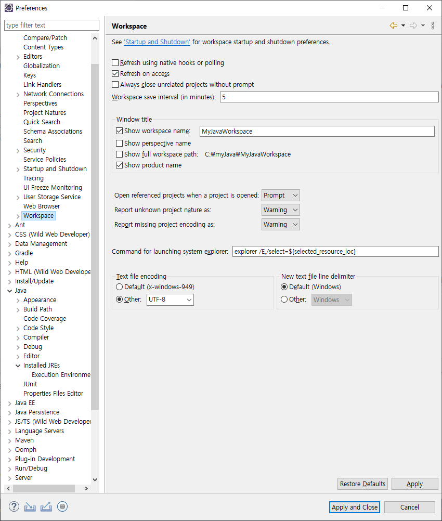Expand the Network Connections node

click(x=18, y=95)
